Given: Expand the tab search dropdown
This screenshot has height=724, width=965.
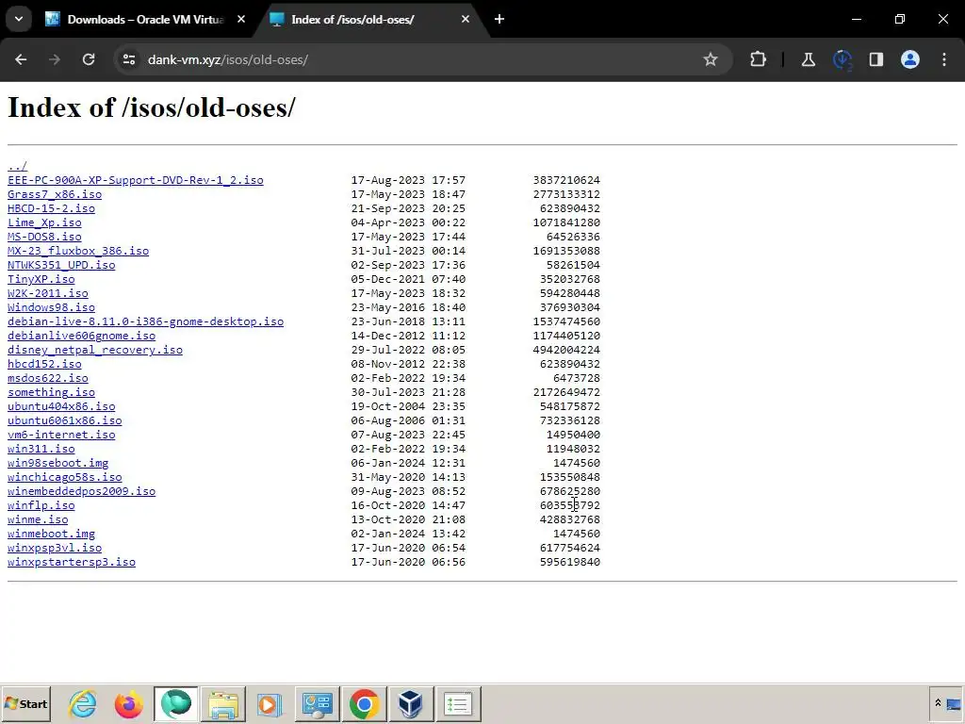Looking at the screenshot, I should (x=19, y=19).
